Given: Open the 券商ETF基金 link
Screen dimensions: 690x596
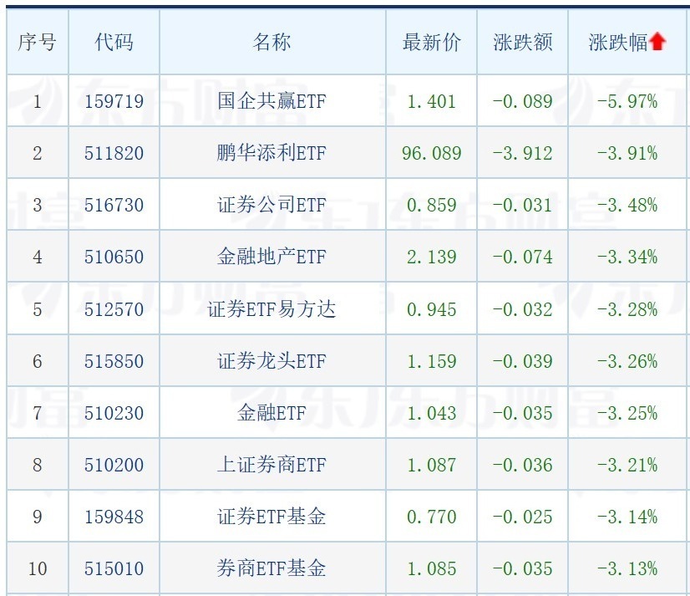Looking at the screenshot, I should (271, 569).
